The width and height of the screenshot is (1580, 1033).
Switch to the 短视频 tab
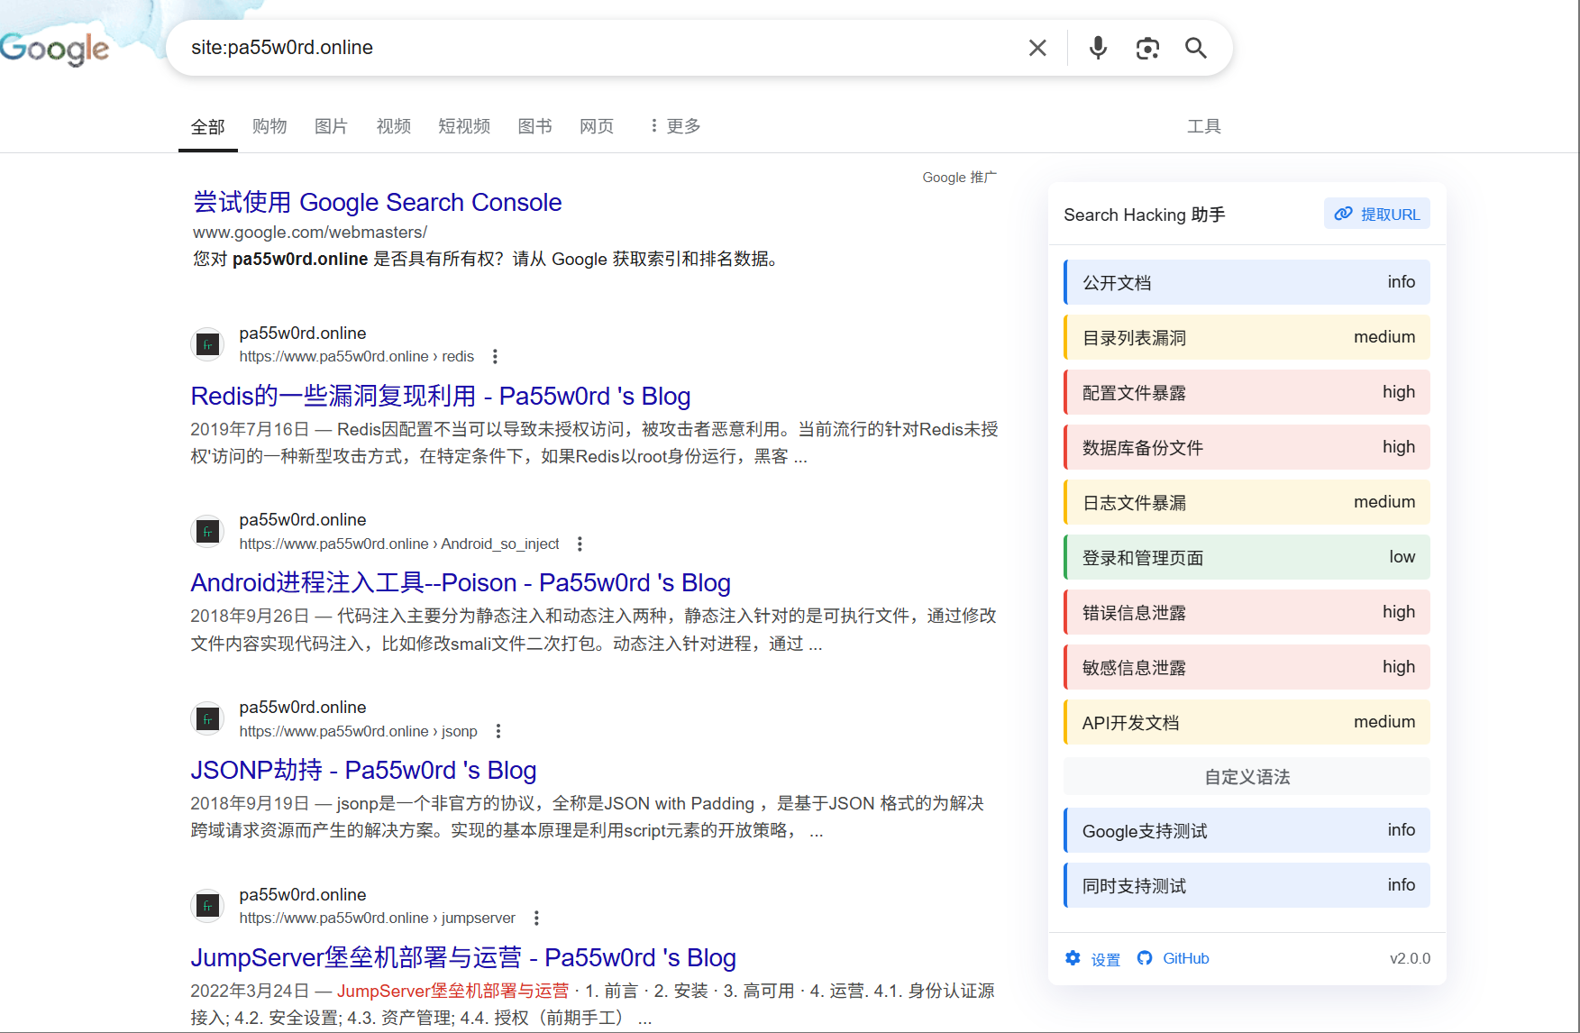[x=464, y=126]
